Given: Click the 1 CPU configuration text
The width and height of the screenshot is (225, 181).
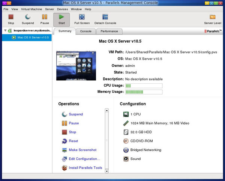Looking at the screenshot, I should click(x=135, y=114).
